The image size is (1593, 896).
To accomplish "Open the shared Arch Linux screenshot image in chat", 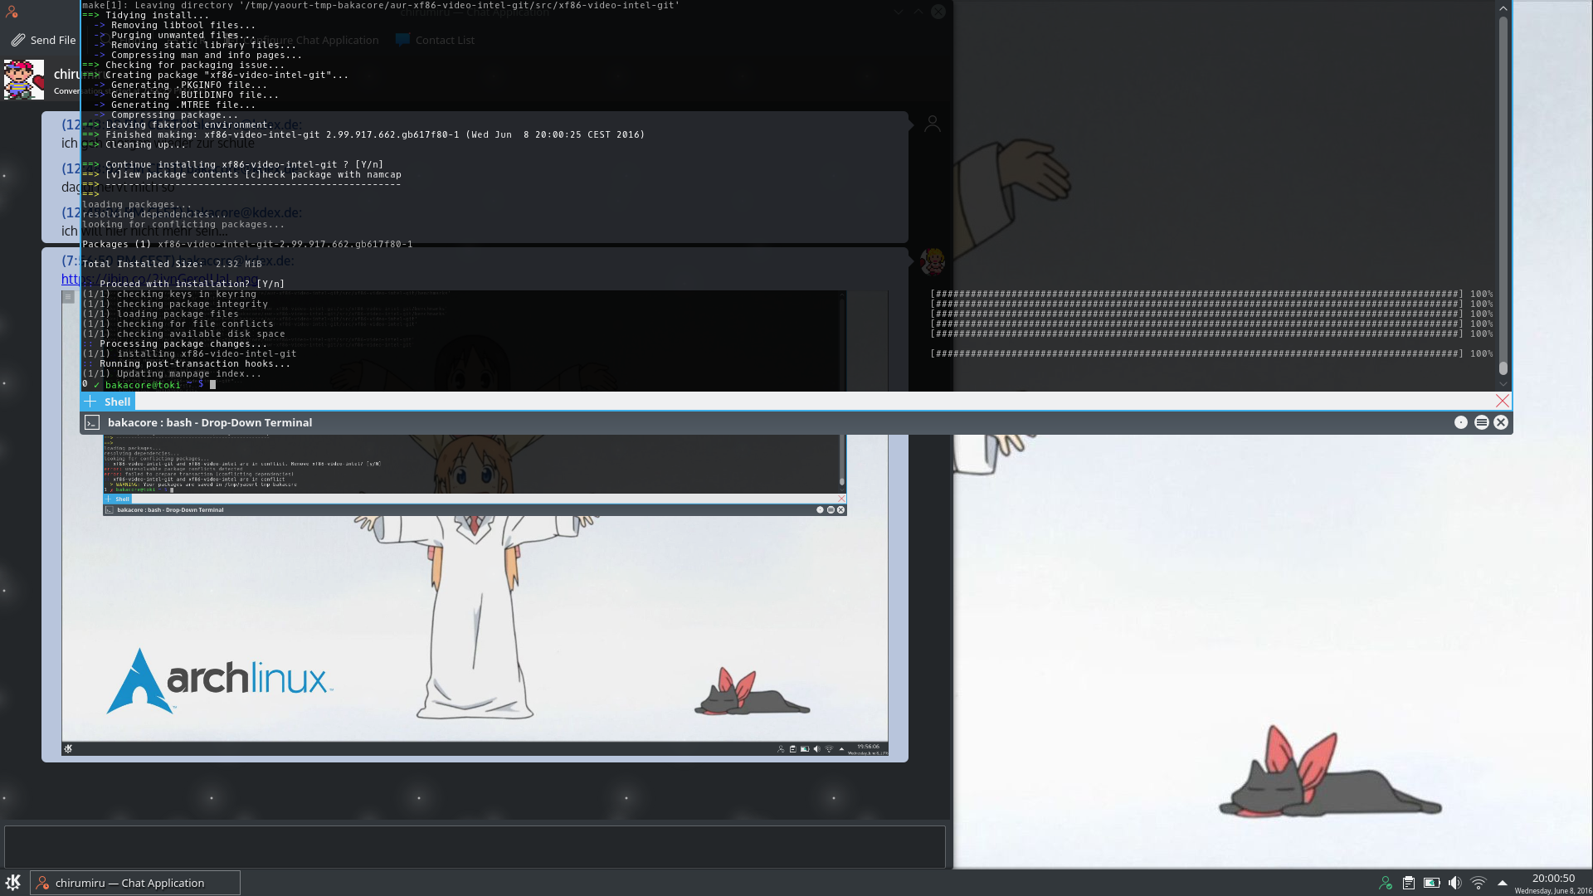I will click(x=475, y=523).
